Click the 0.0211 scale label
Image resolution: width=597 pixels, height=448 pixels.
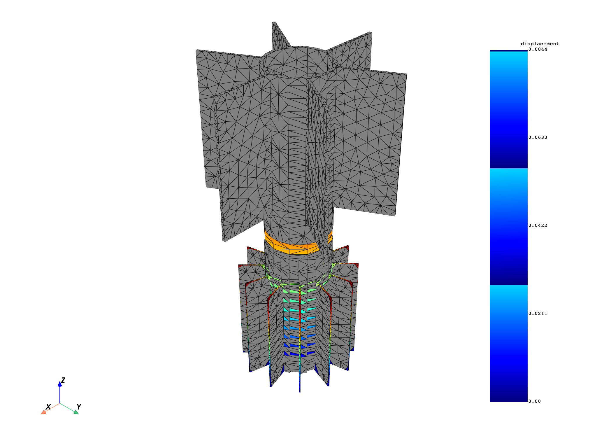538,314
